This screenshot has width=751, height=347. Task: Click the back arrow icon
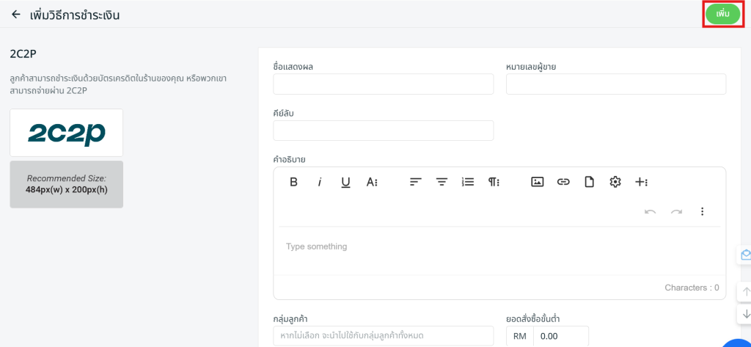coord(16,15)
